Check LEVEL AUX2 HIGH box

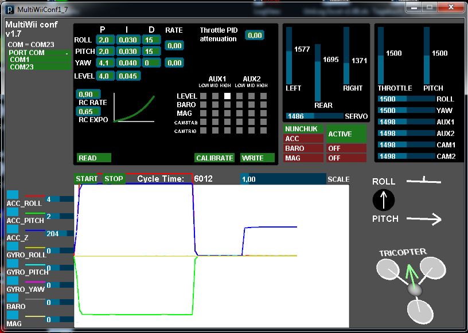click(x=264, y=96)
